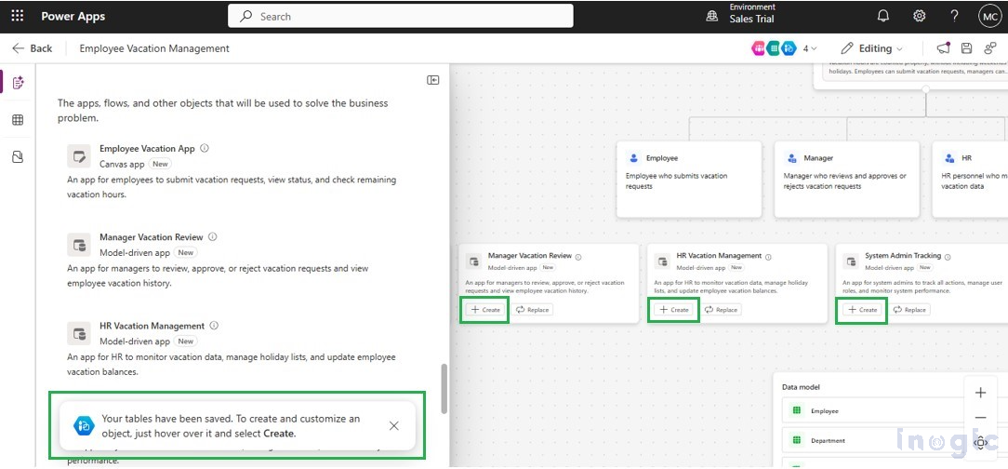Image resolution: width=1008 pixels, height=469 pixels.
Task: Select the Employee persona card
Action: (x=689, y=180)
